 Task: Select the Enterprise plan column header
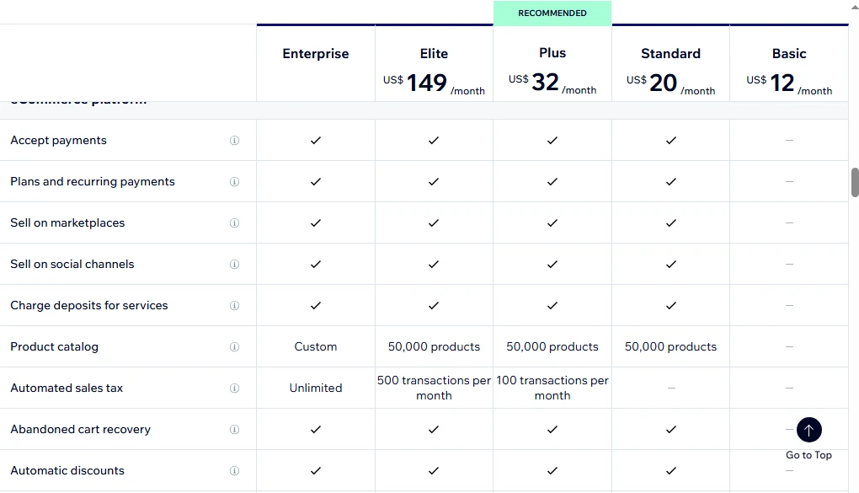pyautogui.click(x=316, y=54)
